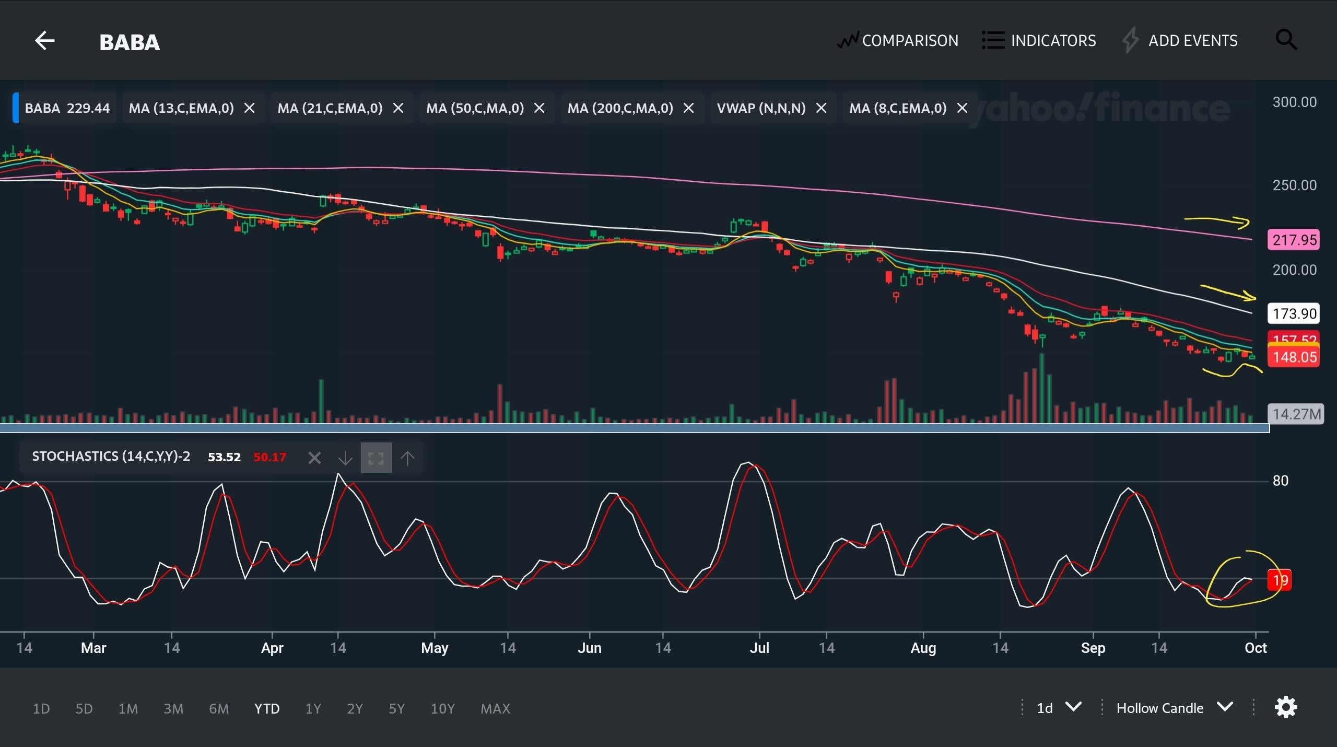This screenshot has width=1337, height=747.
Task: Click the BABA 229.44 series label
Action: [x=67, y=108]
